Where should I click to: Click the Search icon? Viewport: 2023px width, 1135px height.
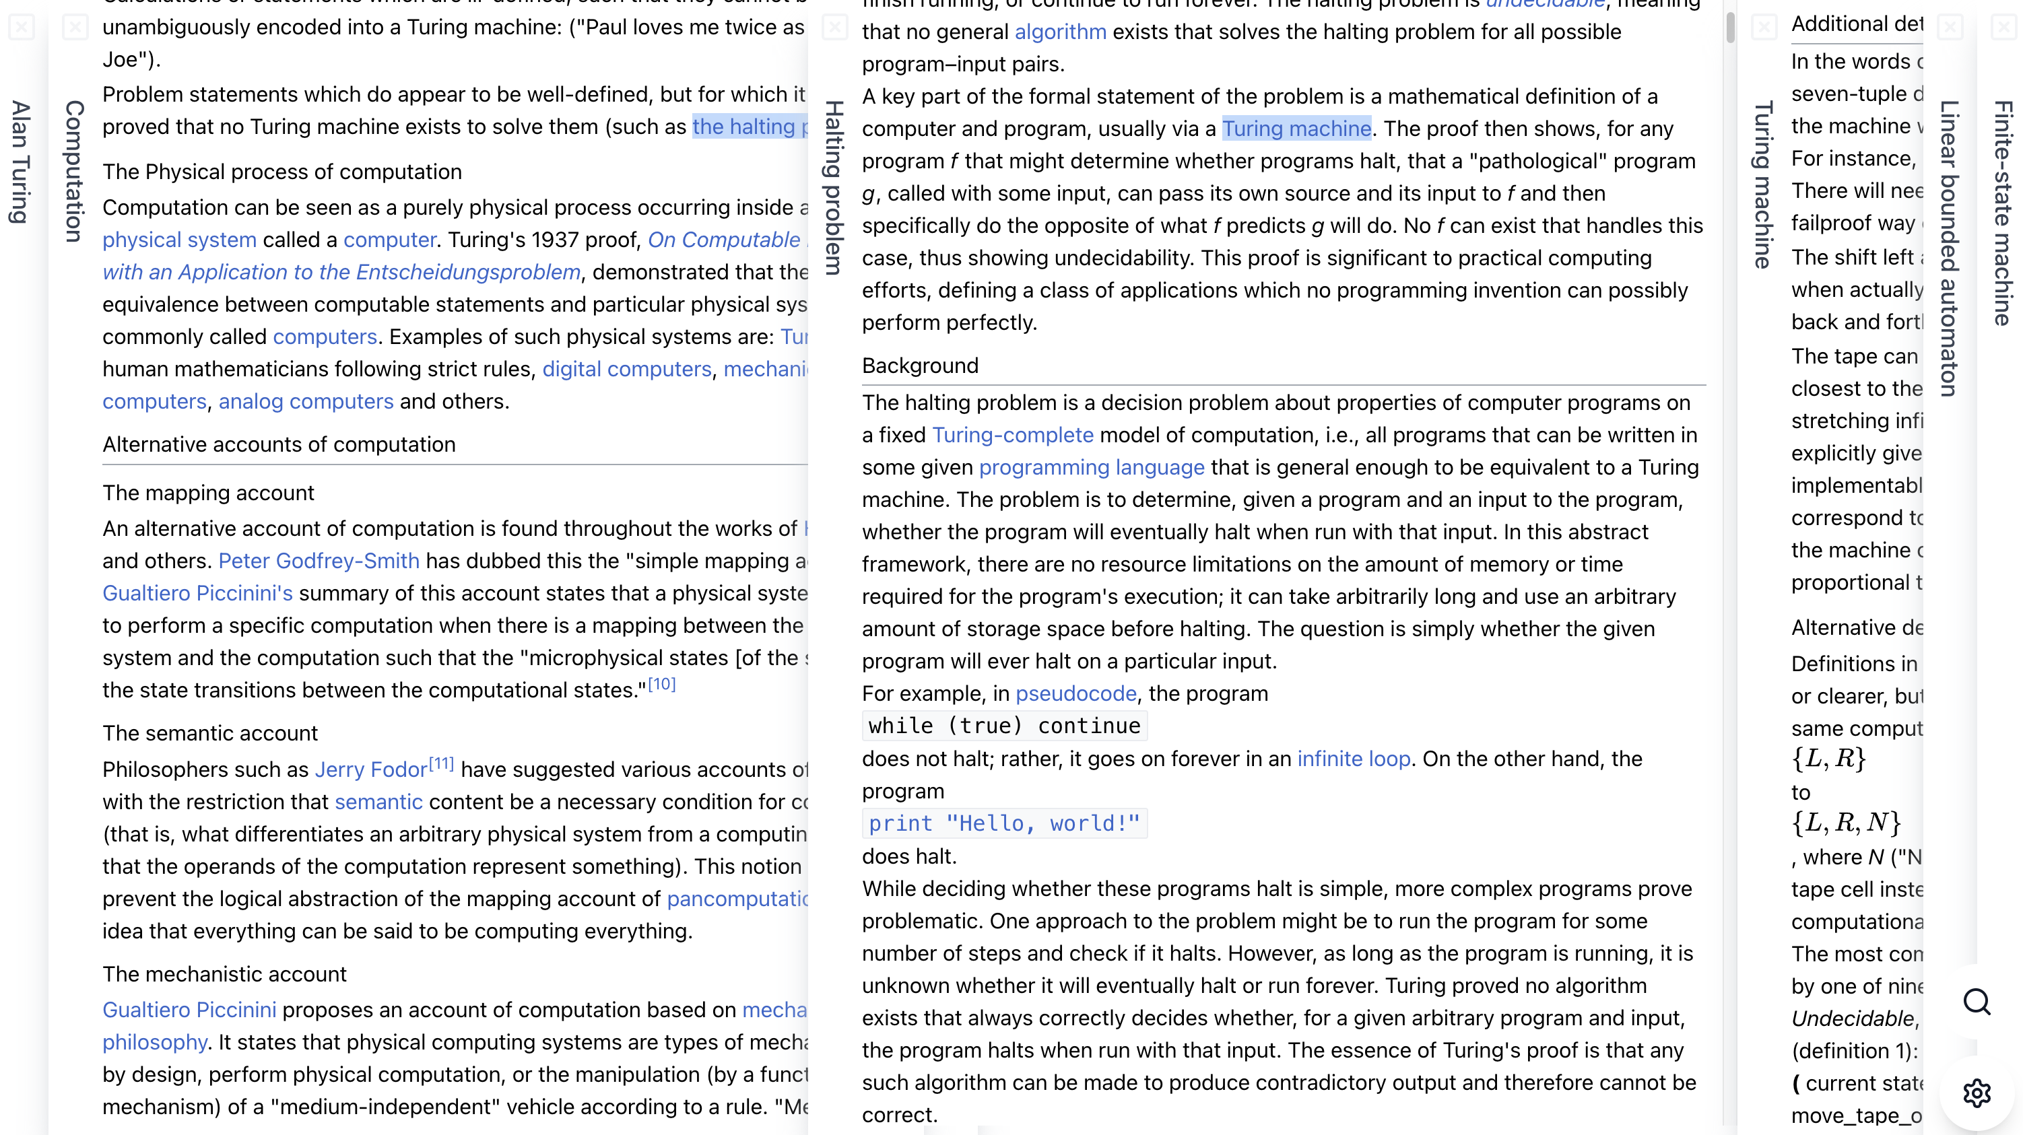click(x=1979, y=1000)
